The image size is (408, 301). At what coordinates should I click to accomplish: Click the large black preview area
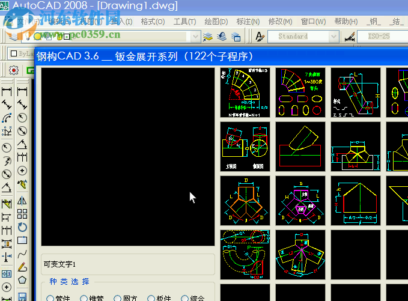[128, 157]
